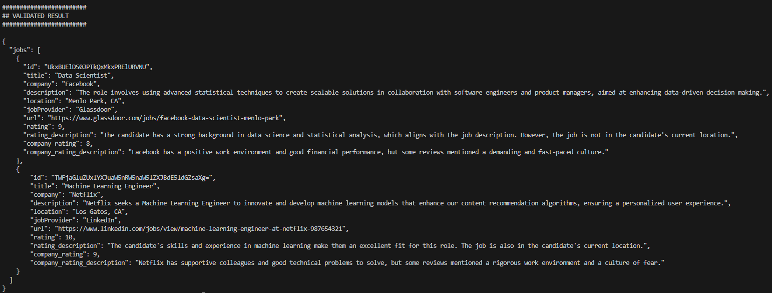Click the Netflix job id string
This screenshot has width=772, height=293.
(130, 178)
